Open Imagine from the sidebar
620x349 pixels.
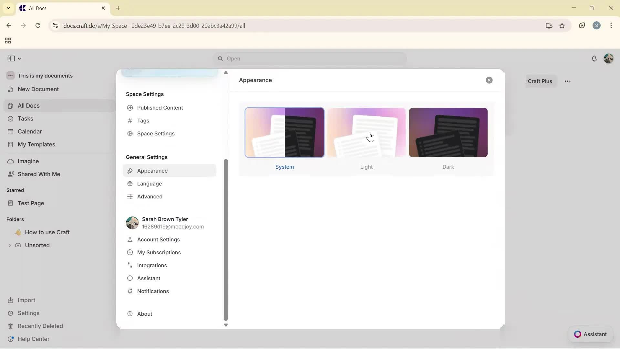click(28, 161)
